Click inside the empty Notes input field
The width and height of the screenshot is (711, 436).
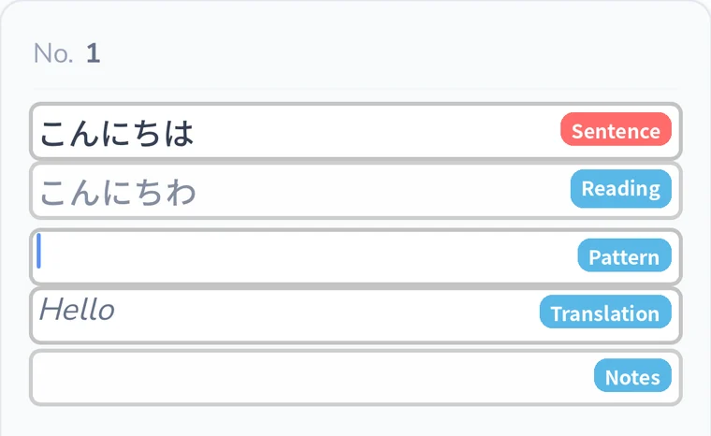pos(312,377)
